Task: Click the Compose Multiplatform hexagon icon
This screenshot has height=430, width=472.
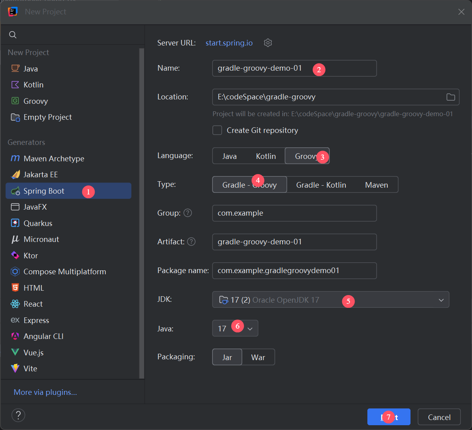Action: click(15, 271)
